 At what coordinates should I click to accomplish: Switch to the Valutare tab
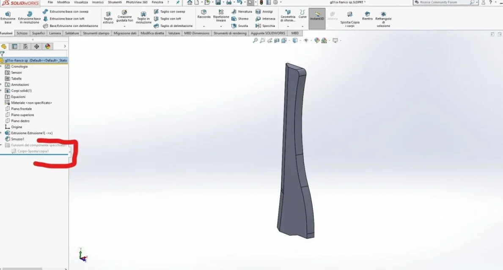coord(174,33)
